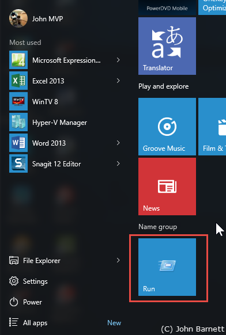Viewport: 226px width, 335px height.
Task: Open John MVP account name
Action: (47, 19)
